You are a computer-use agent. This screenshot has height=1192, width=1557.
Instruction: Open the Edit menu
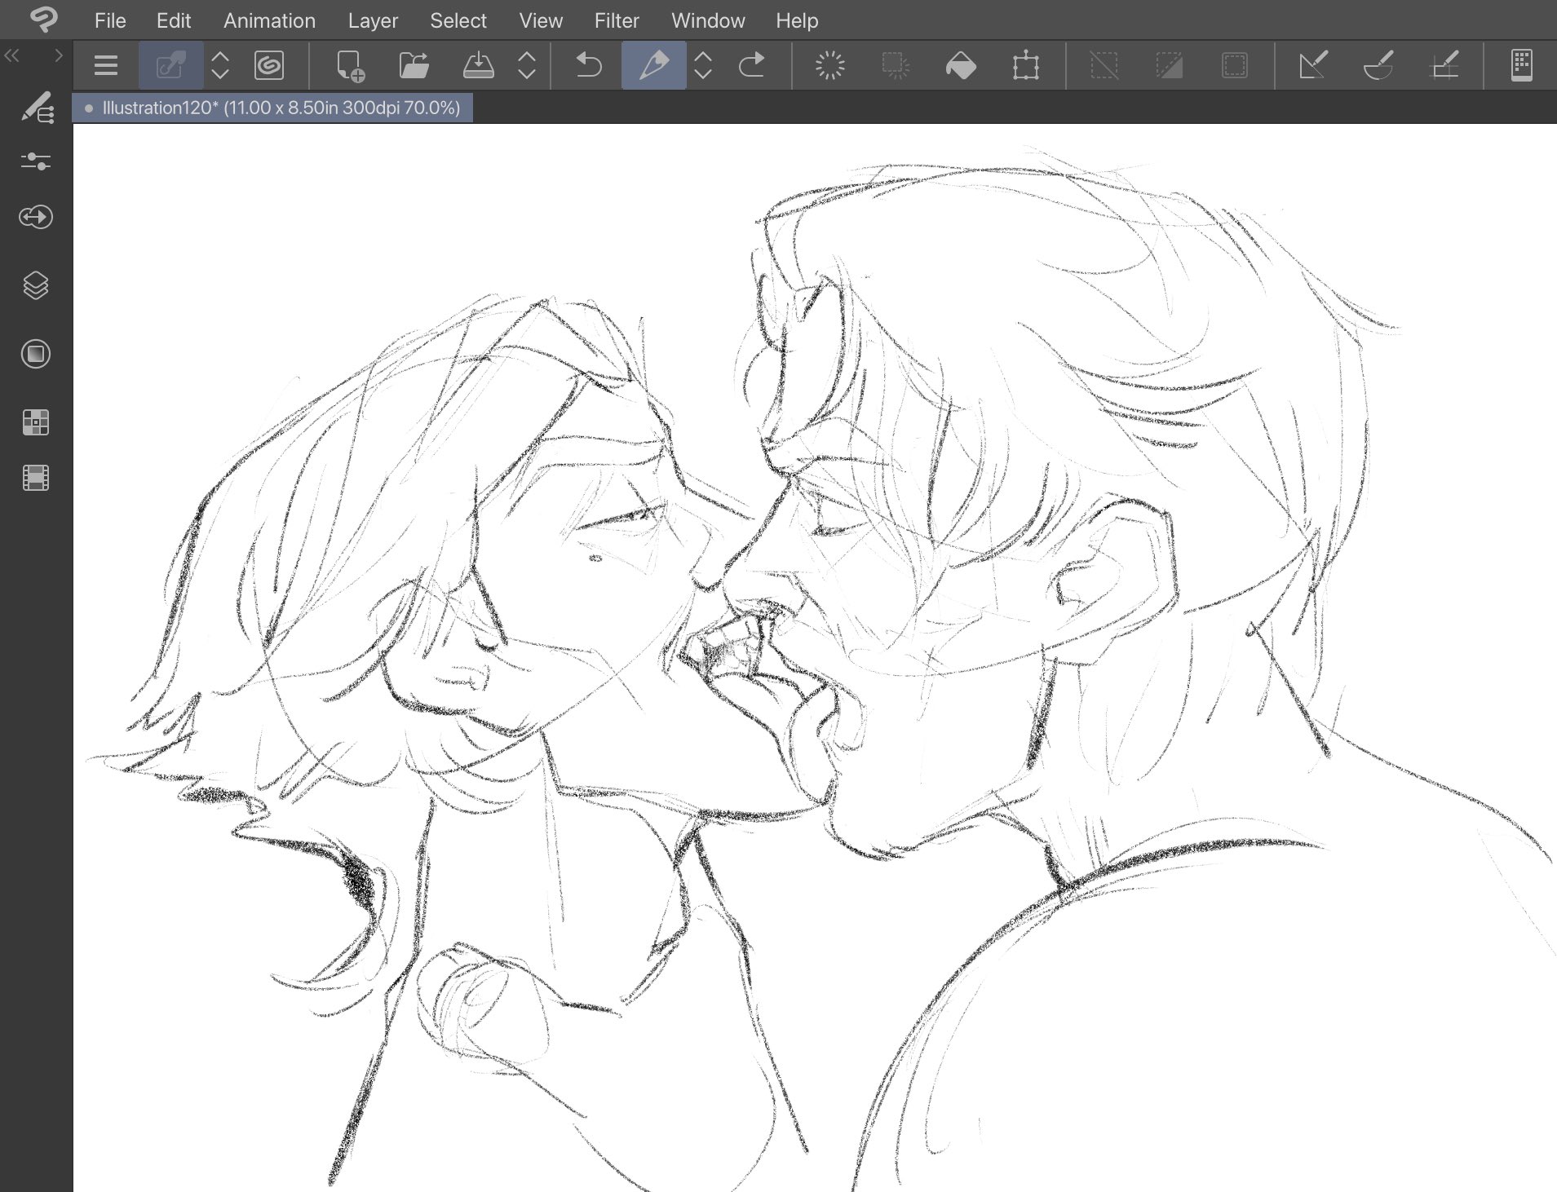(174, 20)
